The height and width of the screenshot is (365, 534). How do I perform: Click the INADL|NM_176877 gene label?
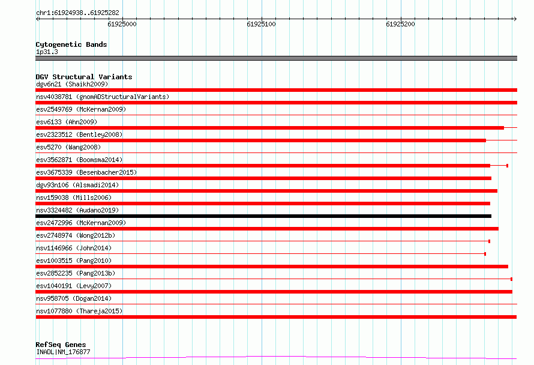(x=63, y=352)
